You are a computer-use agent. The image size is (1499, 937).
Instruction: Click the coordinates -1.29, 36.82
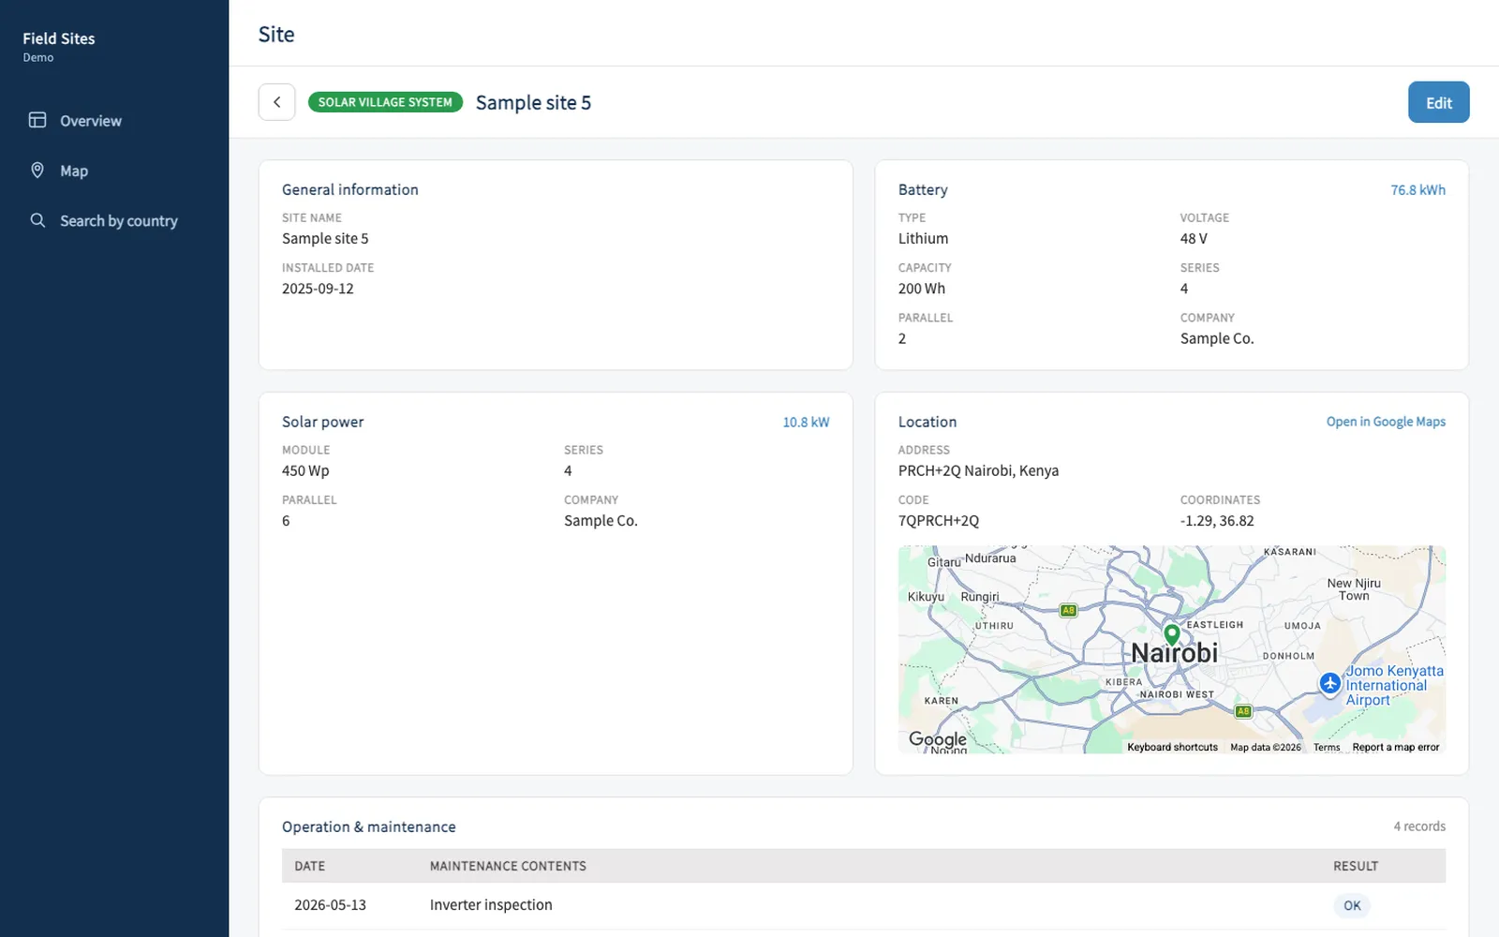[x=1217, y=521]
